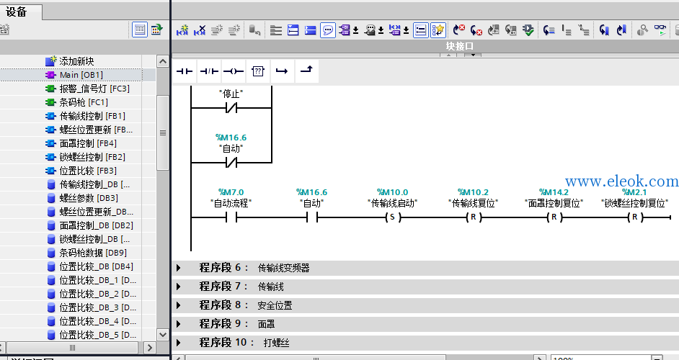
Task: Click block interface up arrow
Action: coord(448,55)
